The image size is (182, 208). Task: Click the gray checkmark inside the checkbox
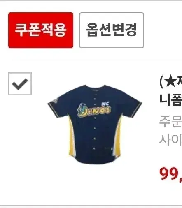point(20,84)
